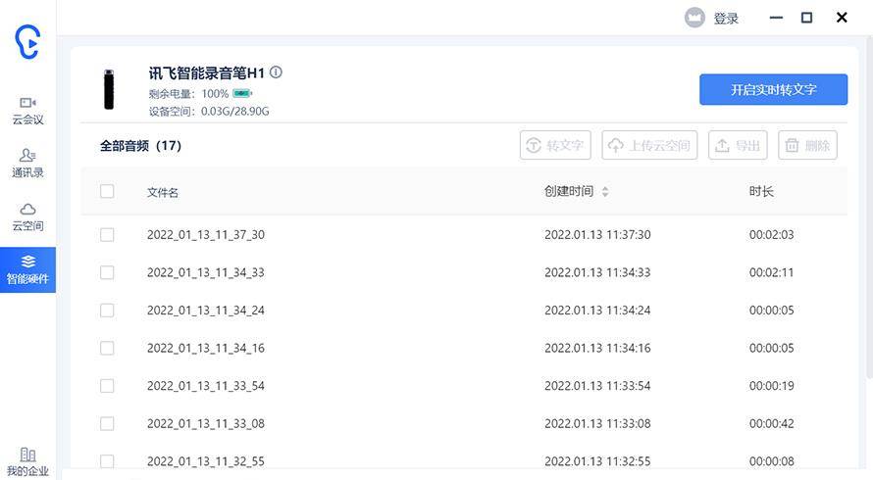Select file name 2022_01_13_11_32_55

tap(206, 461)
